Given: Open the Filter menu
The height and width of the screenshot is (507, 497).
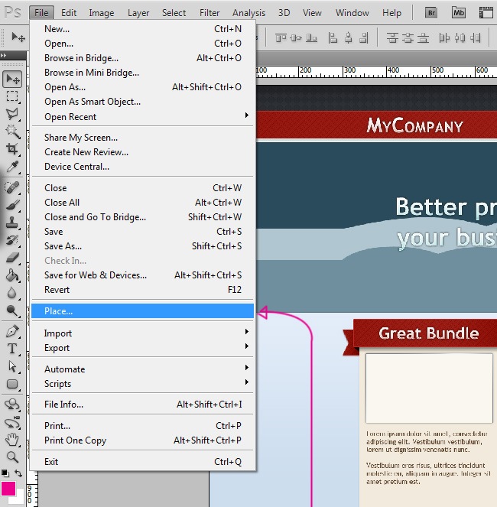Looking at the screenshot, I should tap(210, 13).
